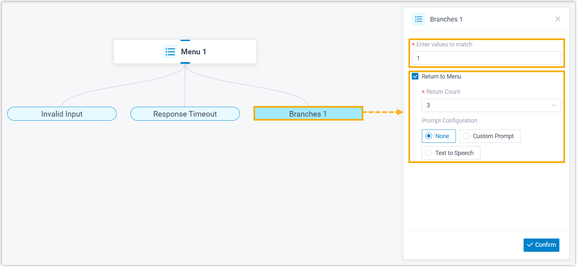Close the Branches 1 settings panel
The height and width of the screenshot is (267, 577).
[x=557, y=19]
